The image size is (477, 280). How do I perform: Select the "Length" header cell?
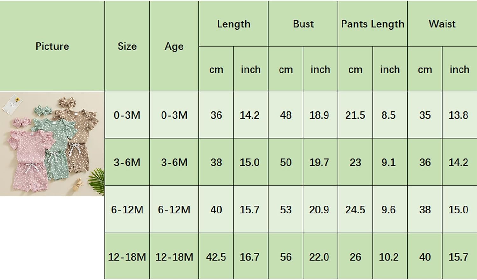point(233,24)
